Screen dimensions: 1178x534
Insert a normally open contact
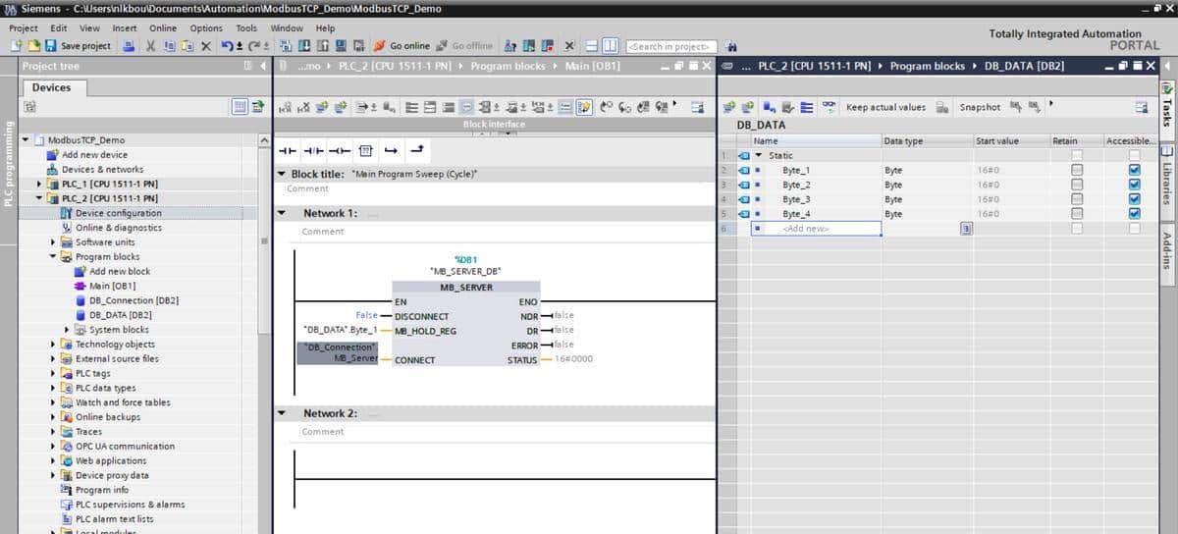(x=288, y=150)
